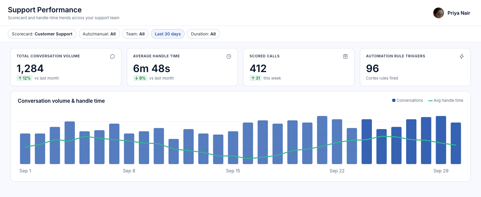Open Priya Nair's profile avatar
Image resolution: width=481 pixels, height=197 pixels.
pyautogui.click(x=439, y=13)
